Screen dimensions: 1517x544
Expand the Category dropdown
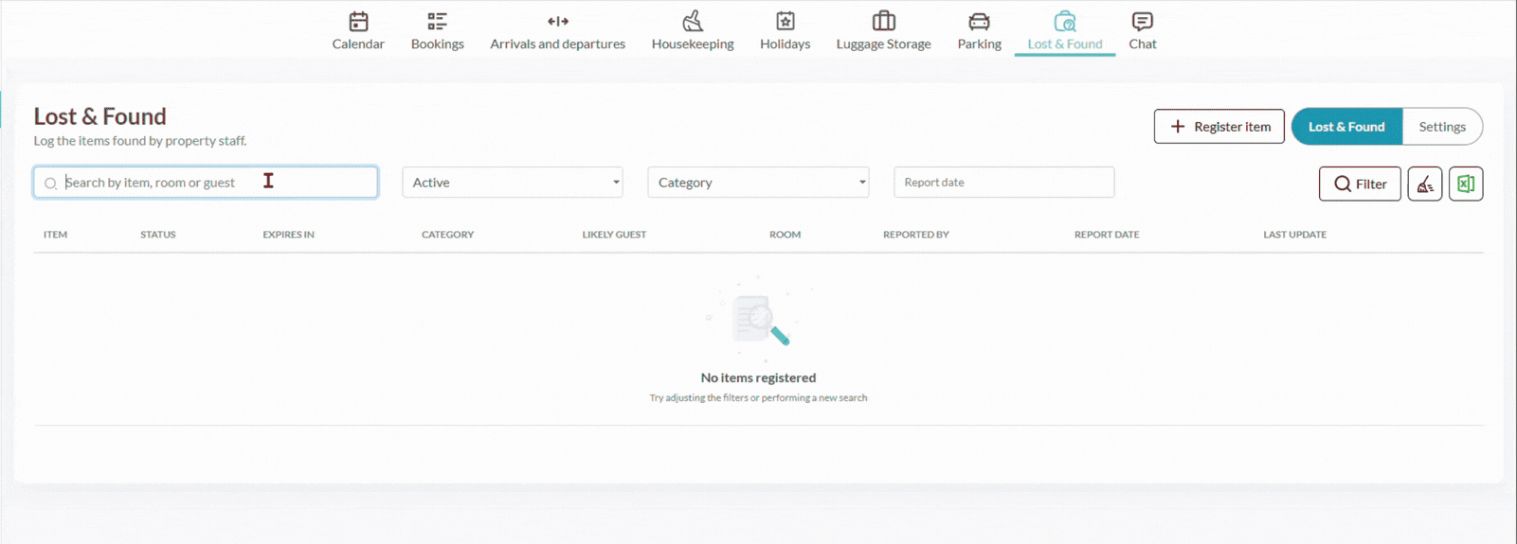click(x=758, y=183)
